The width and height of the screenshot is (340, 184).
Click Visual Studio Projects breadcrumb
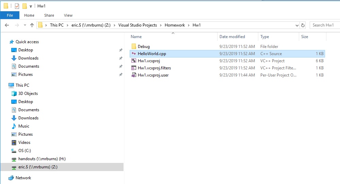(137, 25)
